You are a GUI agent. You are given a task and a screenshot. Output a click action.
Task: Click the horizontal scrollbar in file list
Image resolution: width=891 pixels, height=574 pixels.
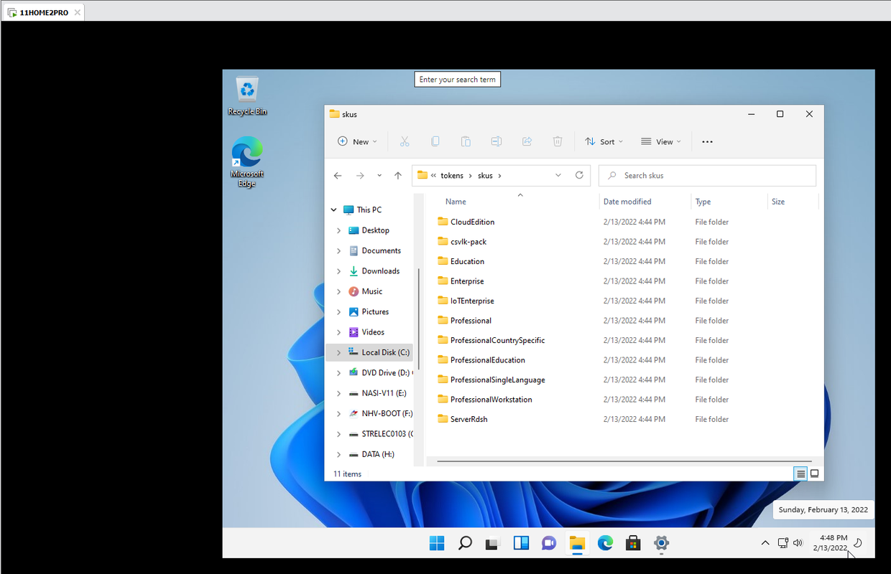coord(624,461)
